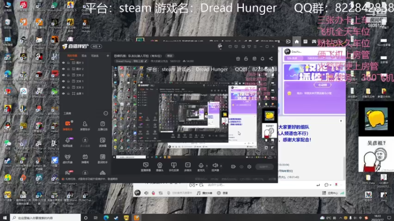Switch to the first scene tab
The image size is (394, 221).
72,55
